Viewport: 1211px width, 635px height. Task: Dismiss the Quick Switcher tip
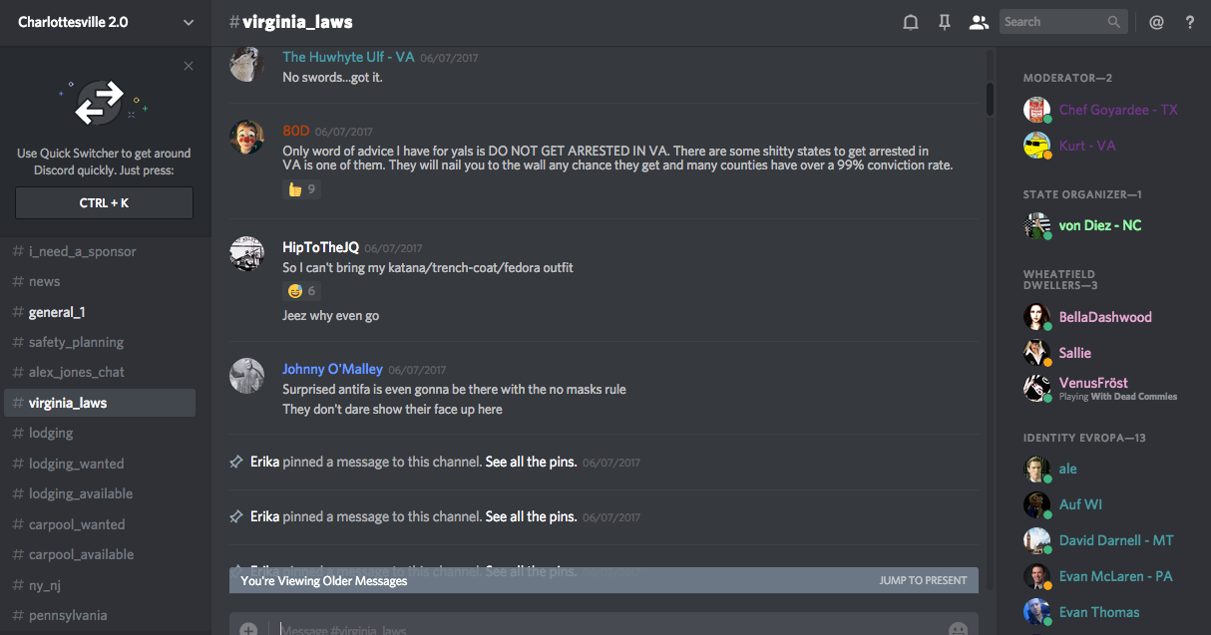(189, 66)
